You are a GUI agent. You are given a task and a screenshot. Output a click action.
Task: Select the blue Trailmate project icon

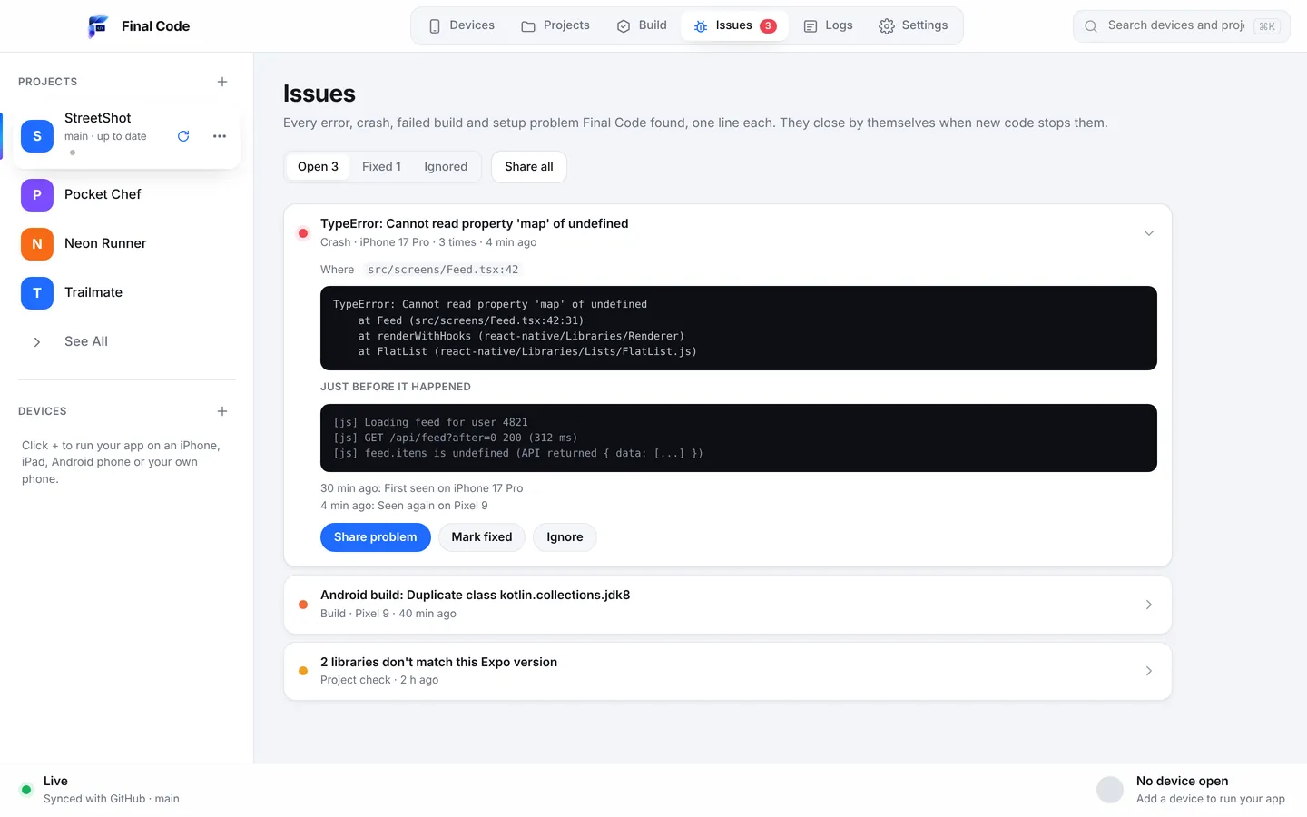click(37, 292)
